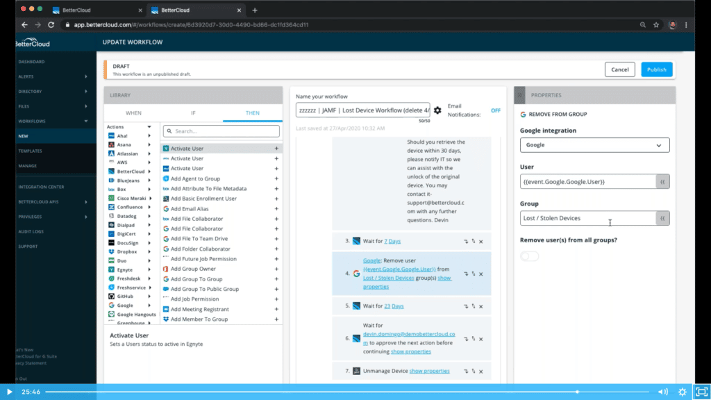Expand the Directory sidebar menu
The height and width of the screenshot is (400, 711).
(x=85, y=92)
